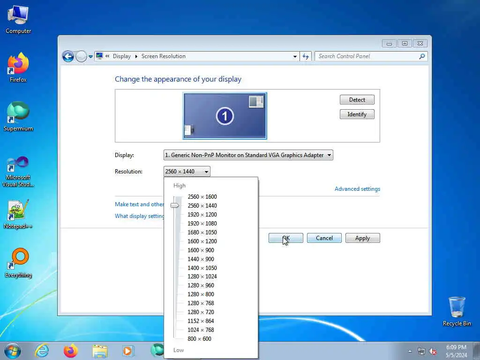Choose the 1400 × 1050 resolution
The height and width of the screenshot is (360, 480).
pyautogui.click(x=202, y=268)
